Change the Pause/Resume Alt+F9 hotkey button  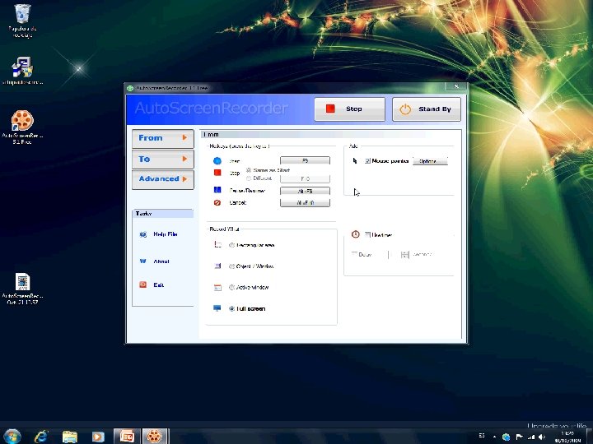305,191
